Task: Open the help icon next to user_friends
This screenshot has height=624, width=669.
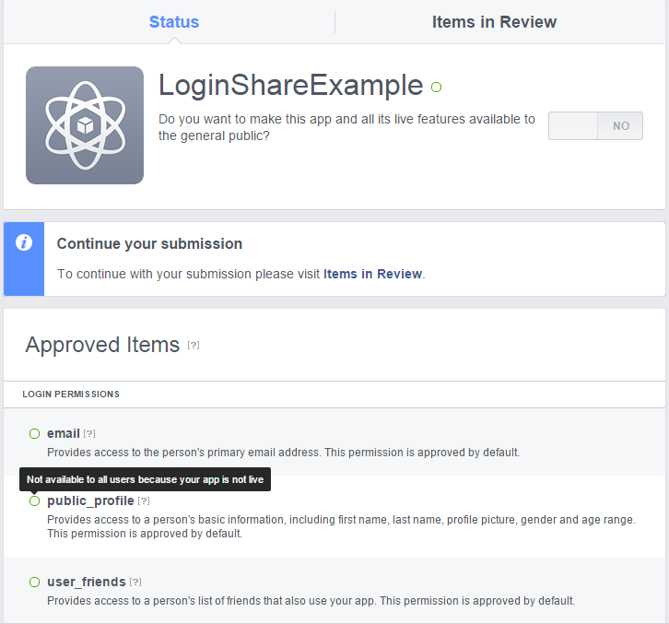Action: [x=135, y=583]
